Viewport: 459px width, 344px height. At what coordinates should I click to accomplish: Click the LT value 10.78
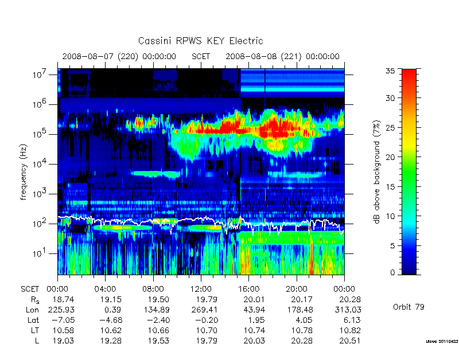[x=302, y=330]
